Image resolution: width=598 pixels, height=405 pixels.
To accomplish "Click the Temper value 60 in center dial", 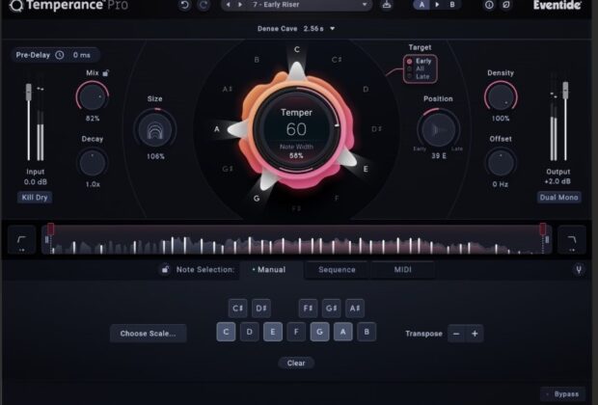I will pyautogui.click(x=296, y=129).
